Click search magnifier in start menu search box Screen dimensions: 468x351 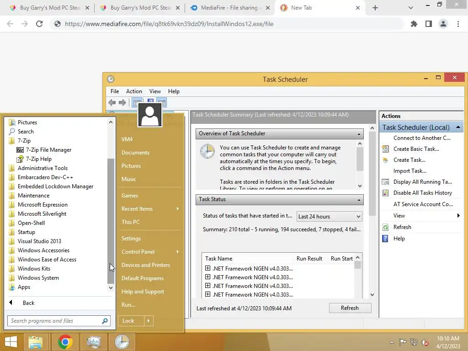point(105,321)
